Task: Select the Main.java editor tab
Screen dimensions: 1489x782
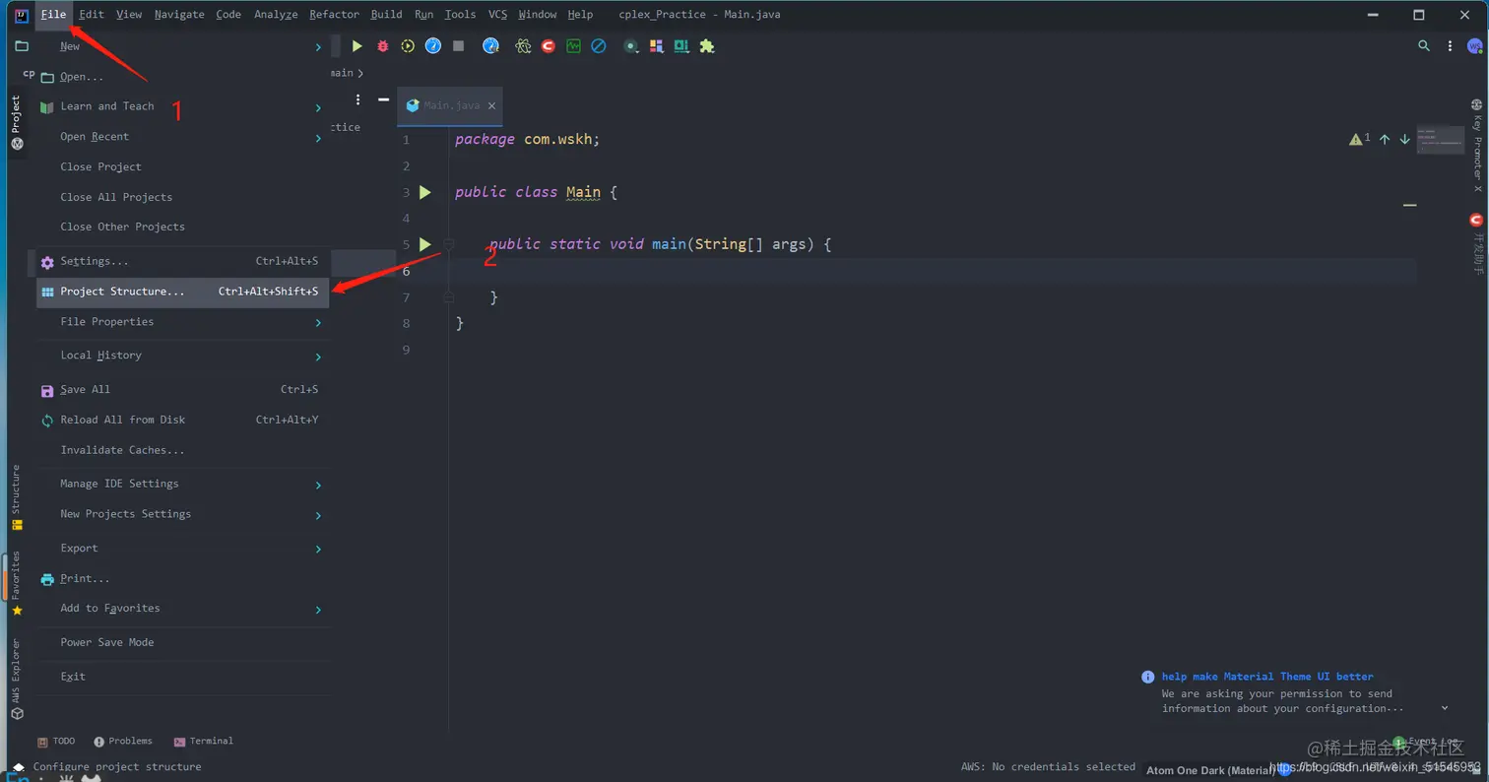Action: [x=450, y=105]
